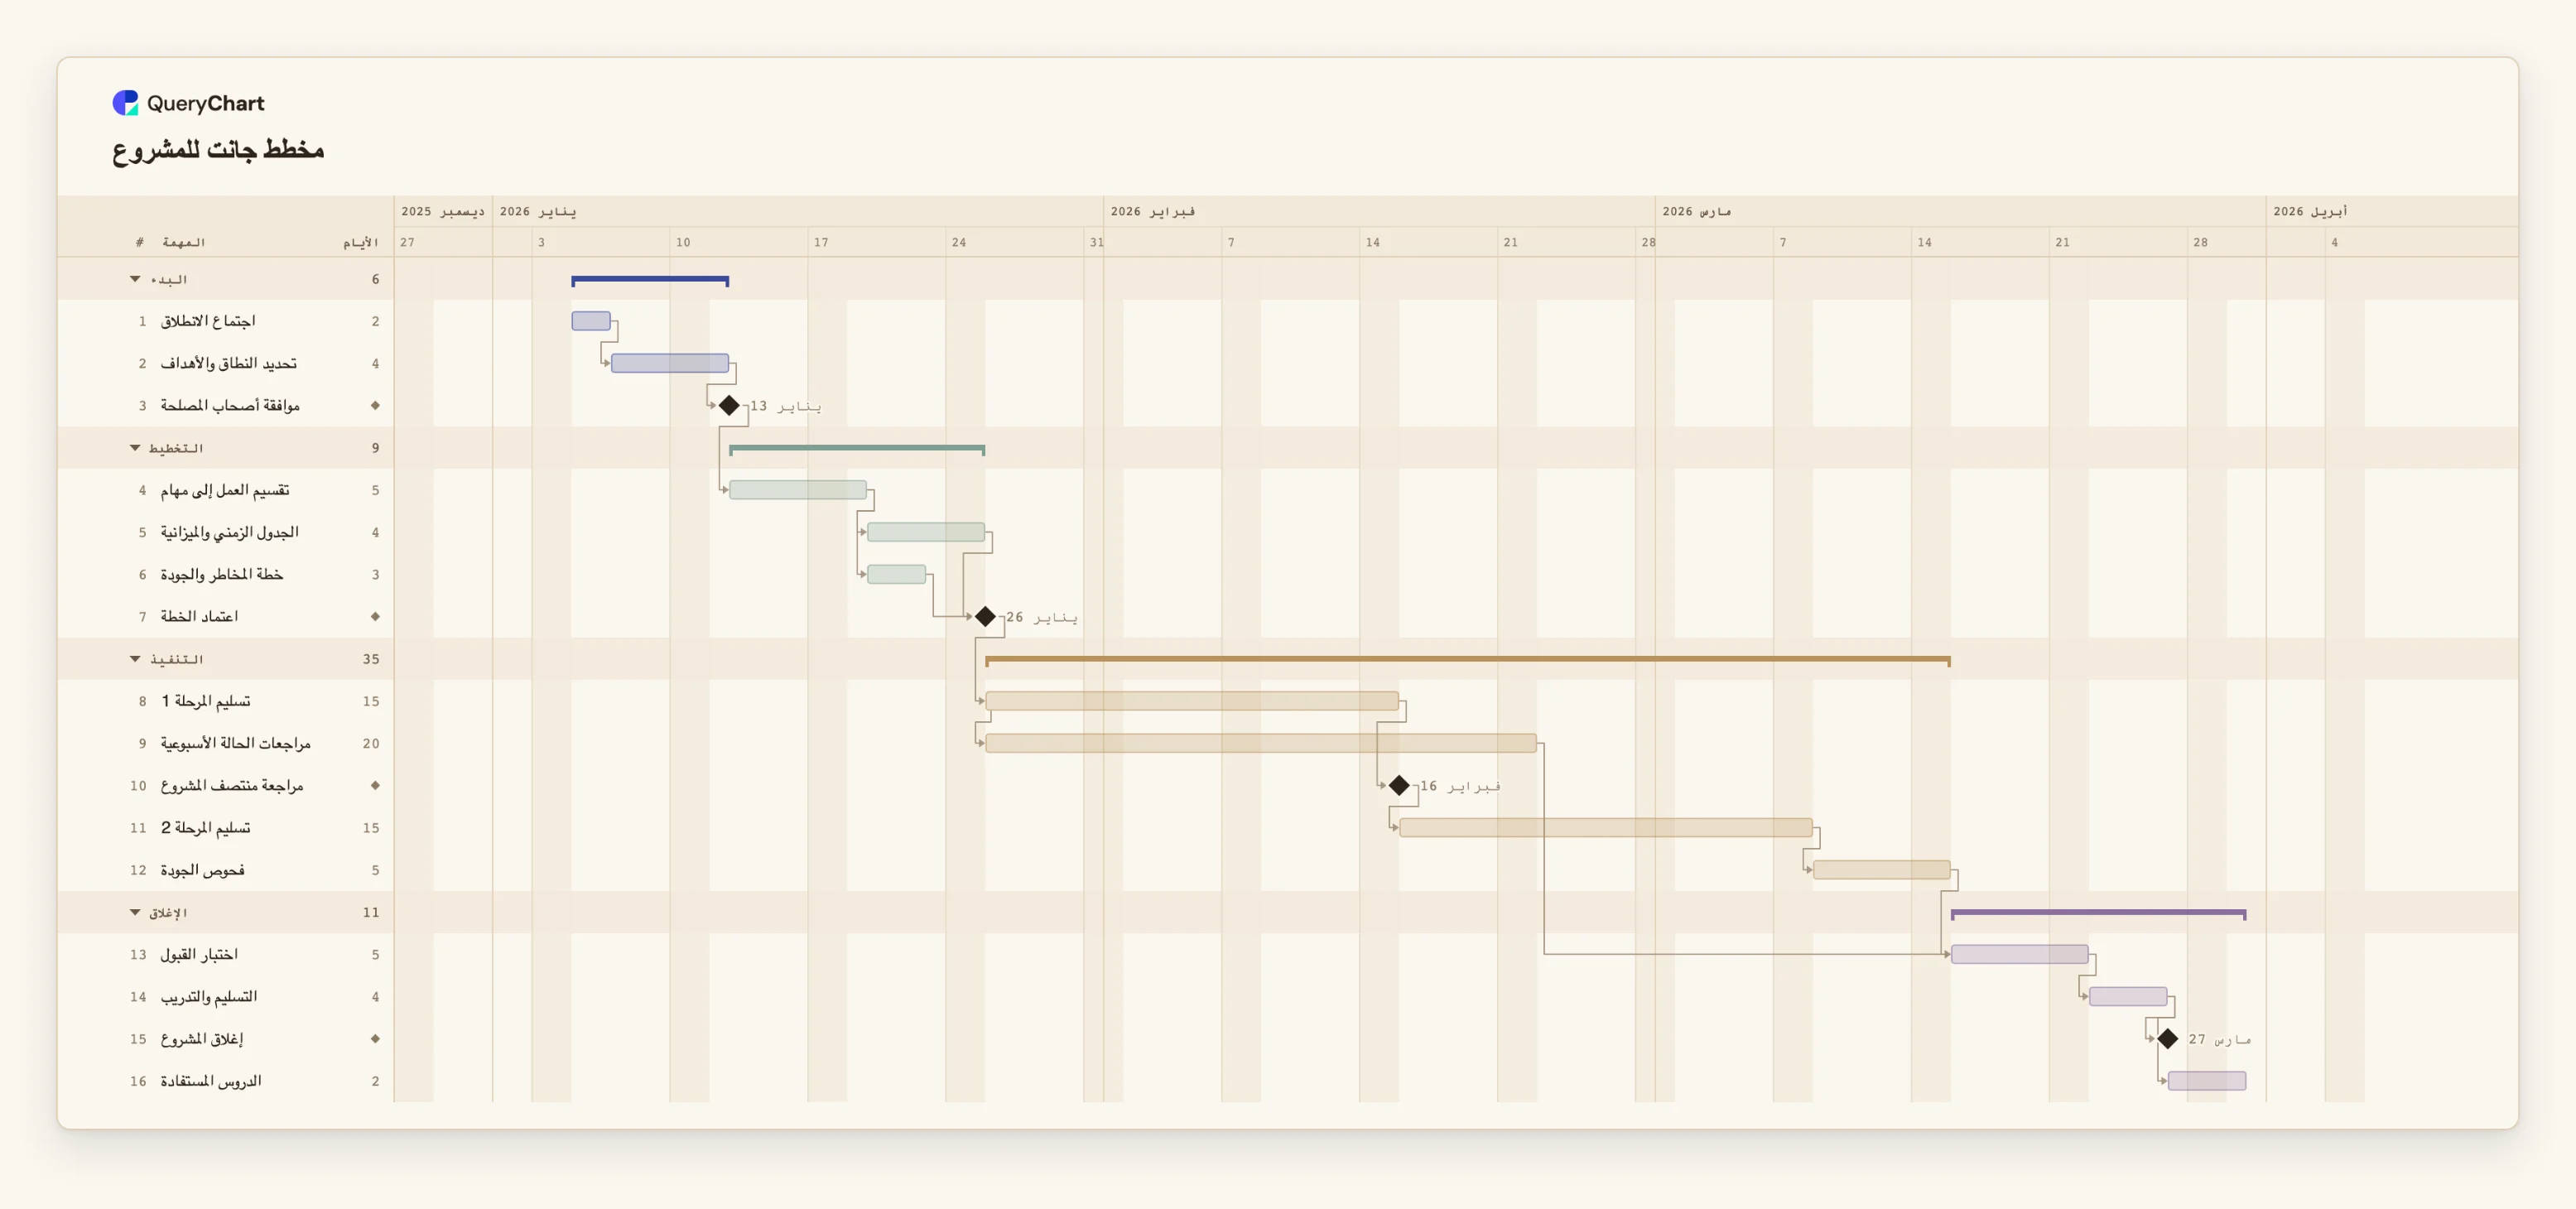
Task: Click the فبراير 2026 month header
Action: point(1153,211)
